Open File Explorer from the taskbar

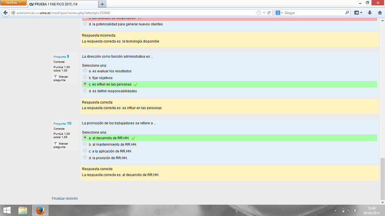[23, 211]
